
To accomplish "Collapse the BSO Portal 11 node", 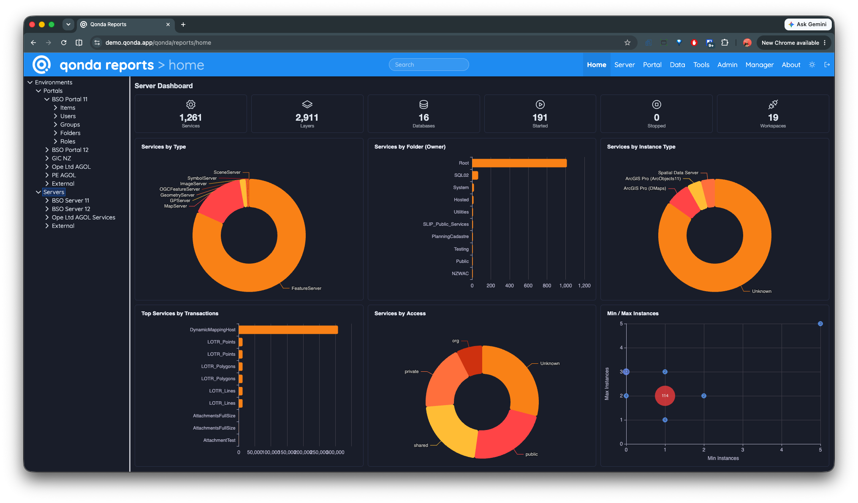I will (x=47, y=99).
